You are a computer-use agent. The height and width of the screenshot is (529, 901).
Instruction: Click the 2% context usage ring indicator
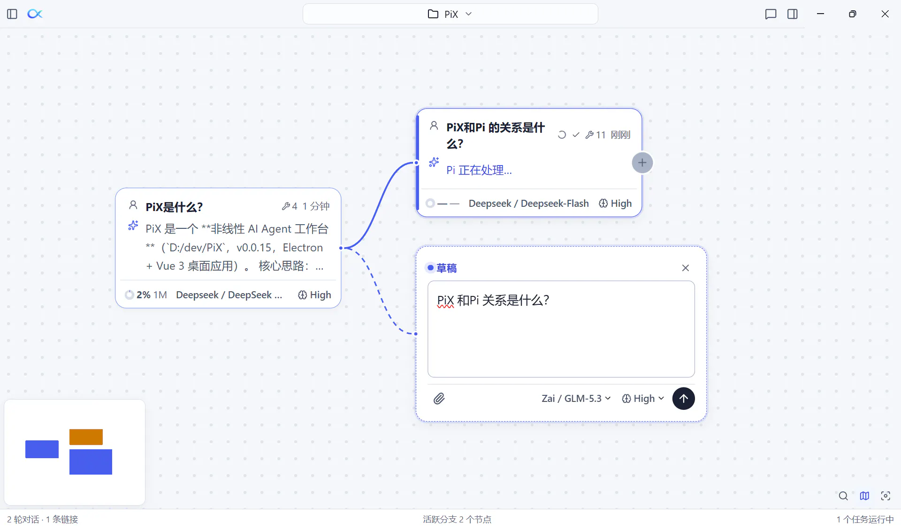[x=130, y=295]
